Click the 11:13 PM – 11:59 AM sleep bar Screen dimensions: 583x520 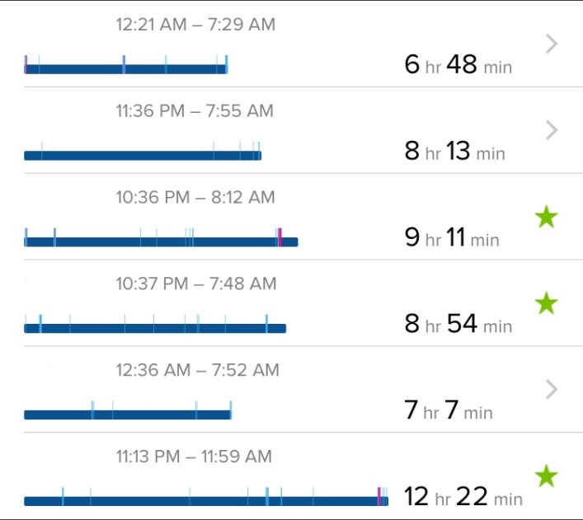[x=206, y=497]
